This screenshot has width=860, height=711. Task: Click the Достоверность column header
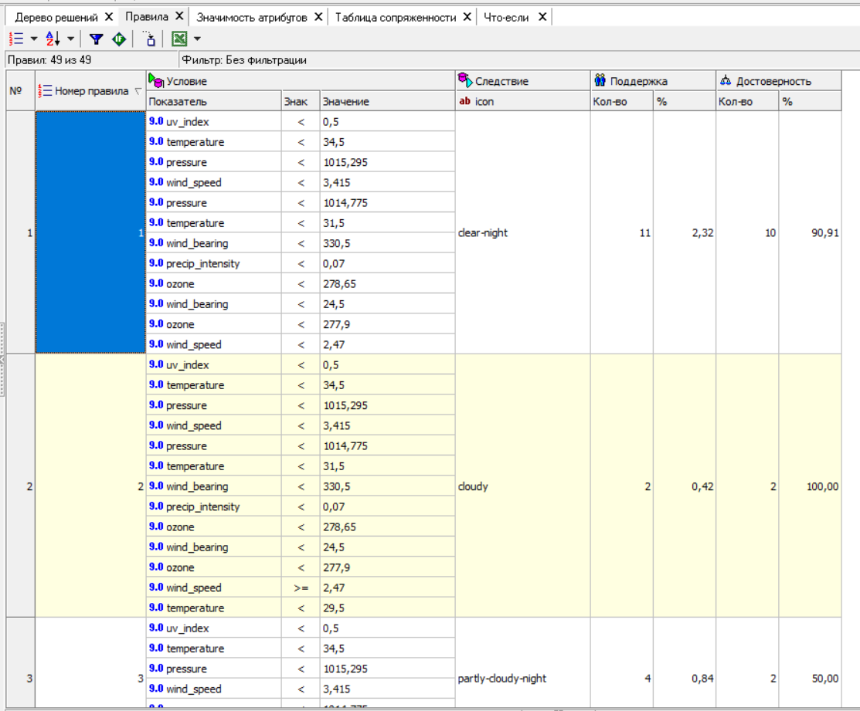[779, 81]
